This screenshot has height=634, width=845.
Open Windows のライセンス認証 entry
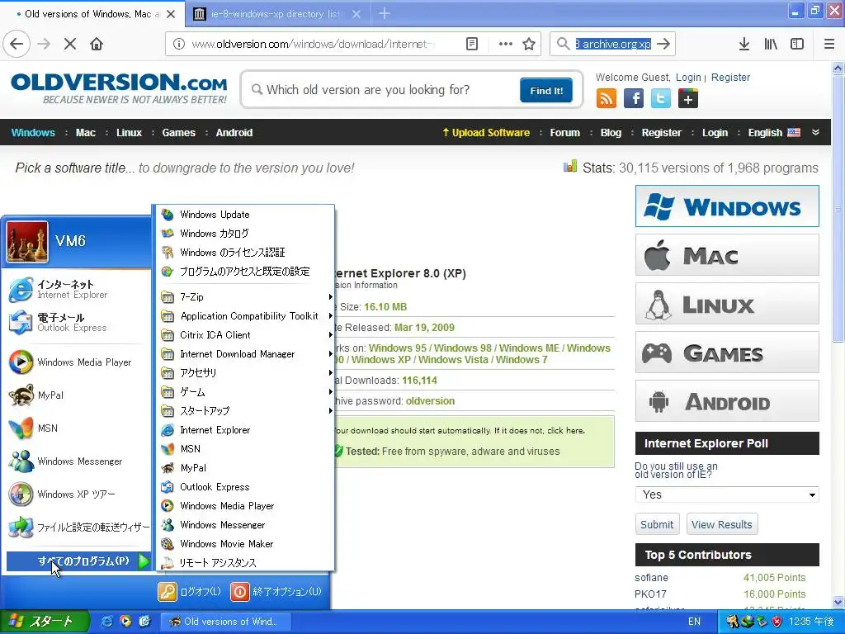[245, 253]
